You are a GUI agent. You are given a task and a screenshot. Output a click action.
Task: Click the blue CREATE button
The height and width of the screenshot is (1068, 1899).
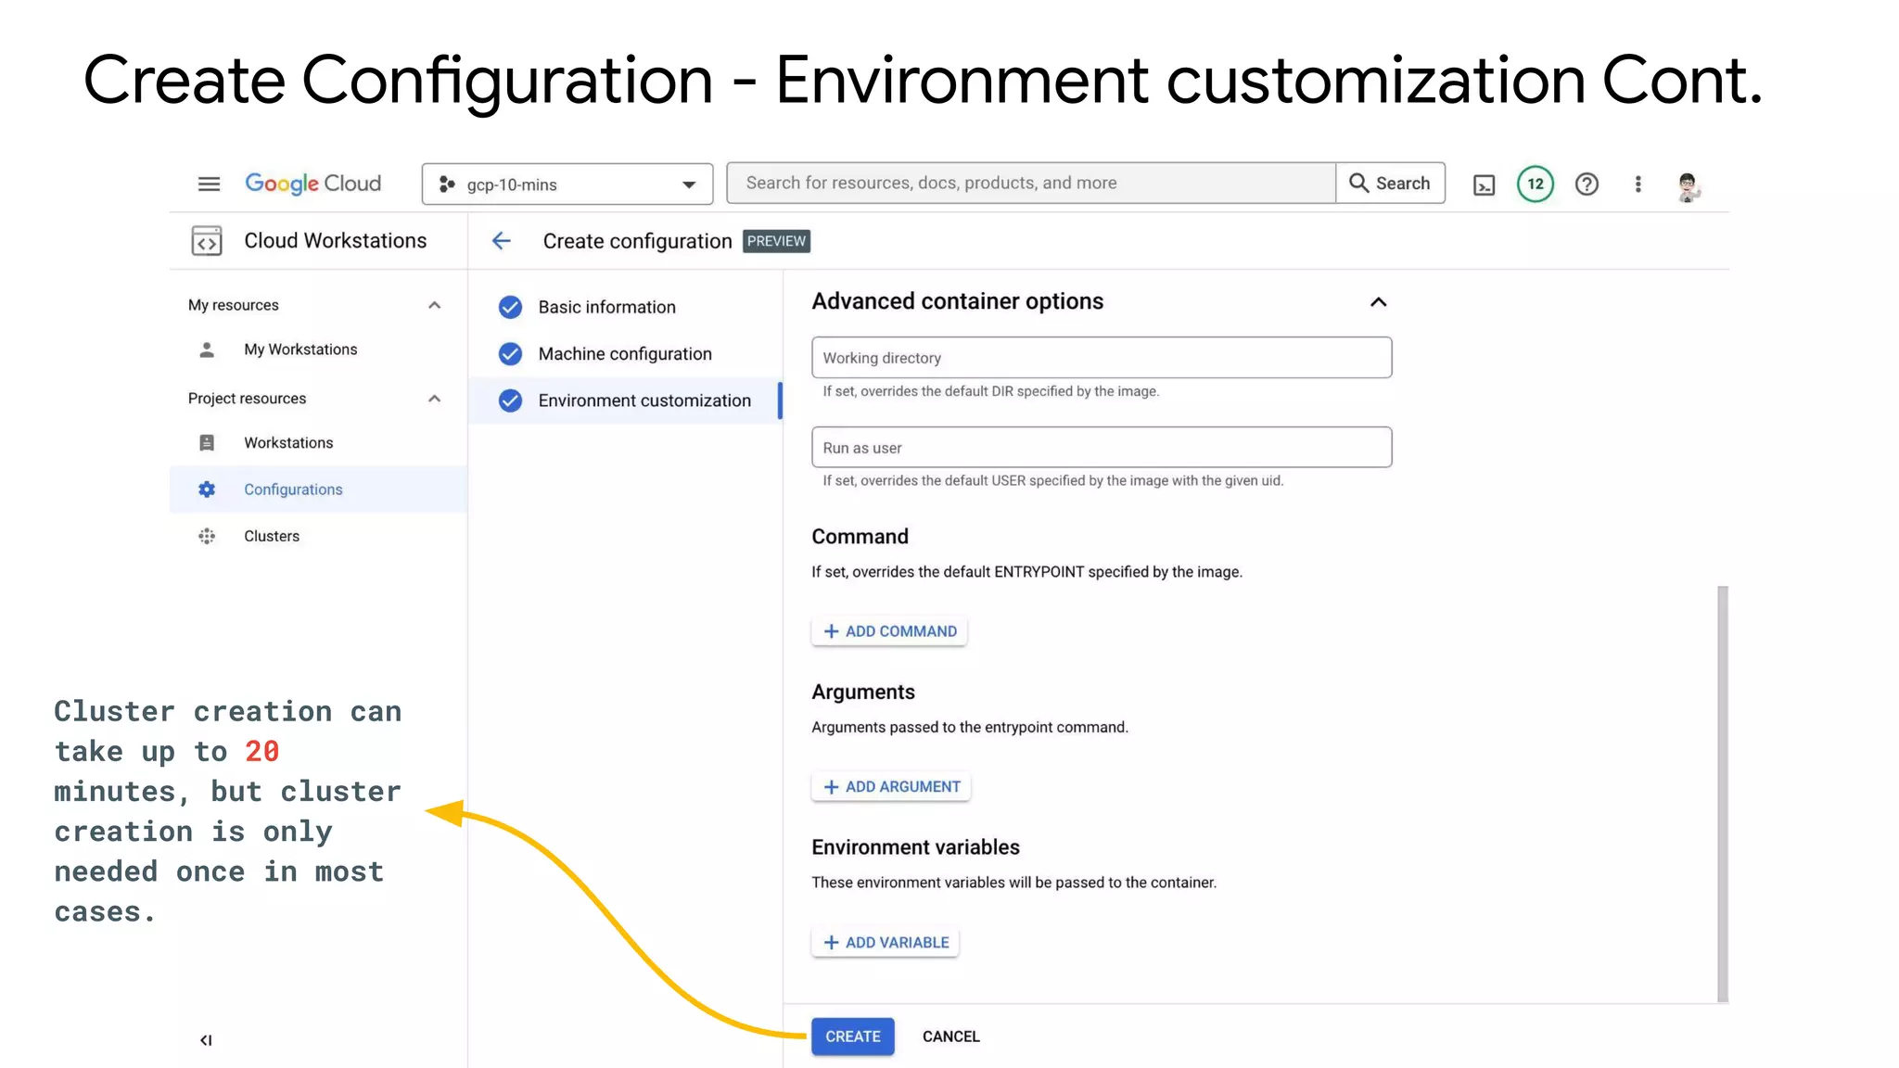pyautogui.click(x=853, y=1036)
